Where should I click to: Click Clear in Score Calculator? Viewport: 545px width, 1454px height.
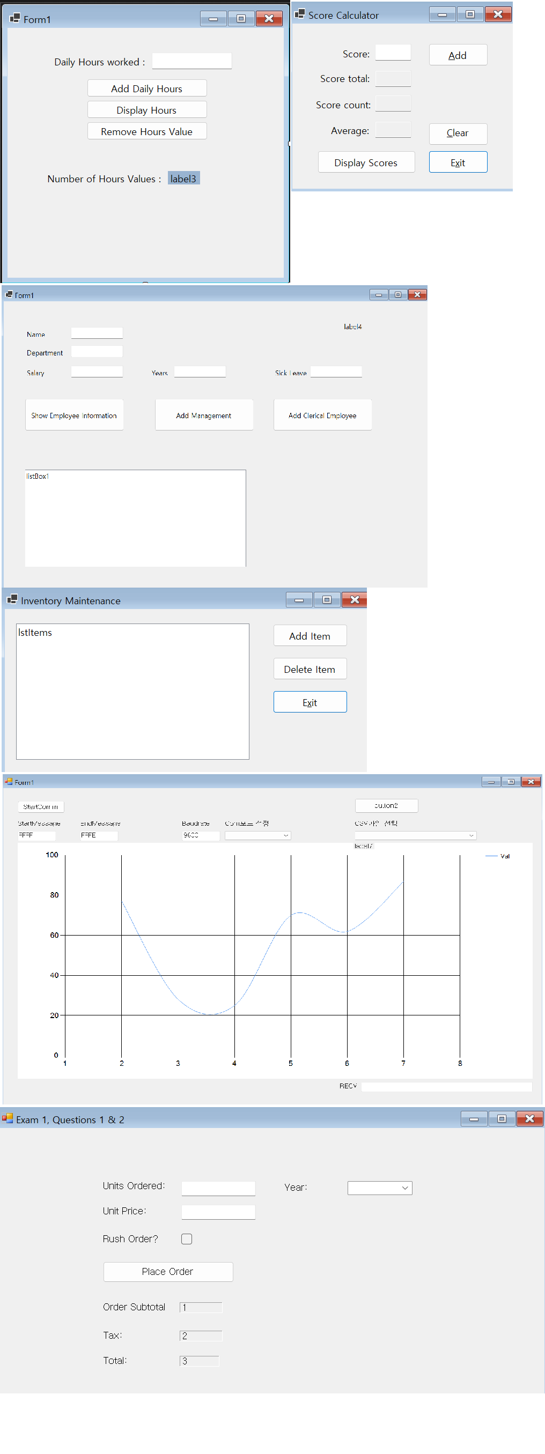[458, 133]
